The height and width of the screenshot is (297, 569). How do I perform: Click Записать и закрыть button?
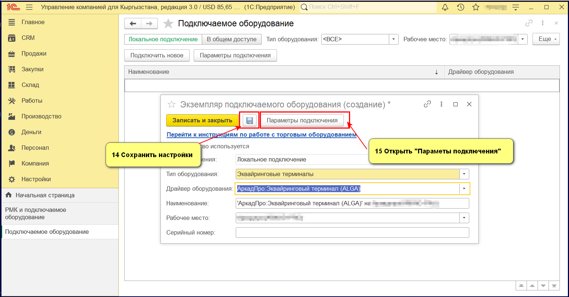202,120
